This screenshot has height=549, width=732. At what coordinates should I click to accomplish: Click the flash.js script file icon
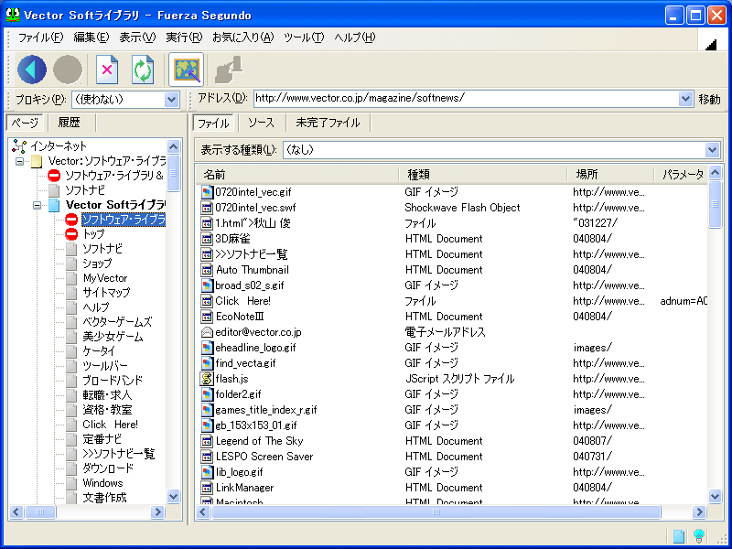click(x=207, y=379)
